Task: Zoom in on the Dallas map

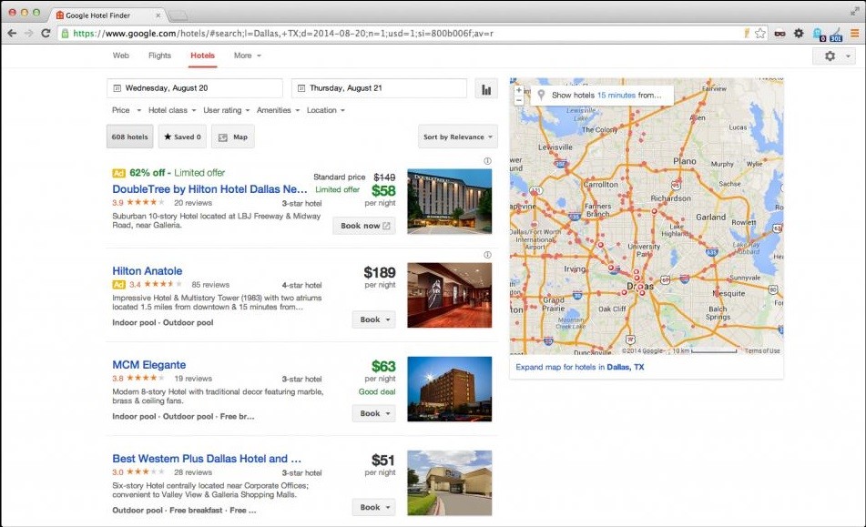Action: (x=519, y=90)
